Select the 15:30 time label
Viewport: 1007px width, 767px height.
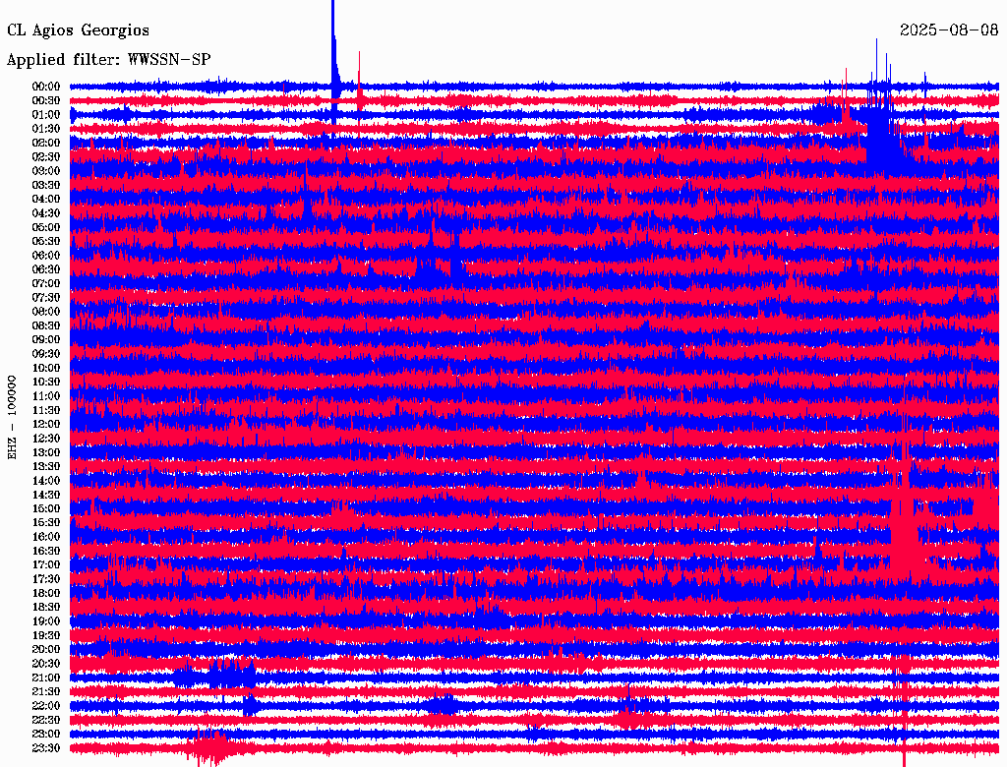pos(46,522)
